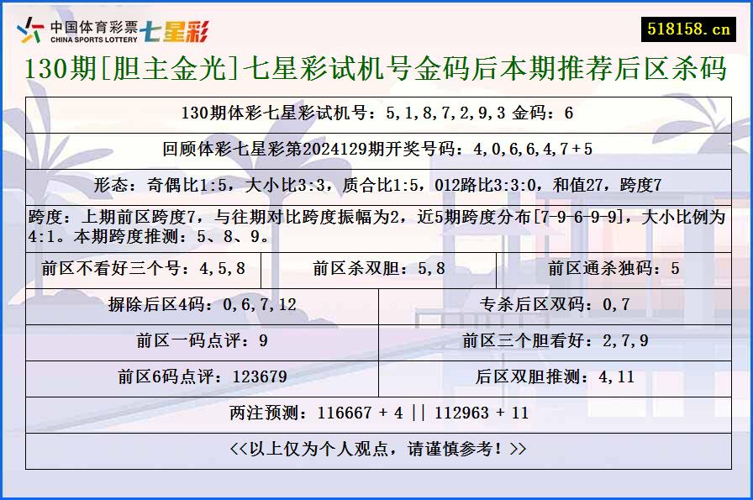Select the 试机号 numbers row
This screenshot has width=753, height=500.
tap(376, 110)
